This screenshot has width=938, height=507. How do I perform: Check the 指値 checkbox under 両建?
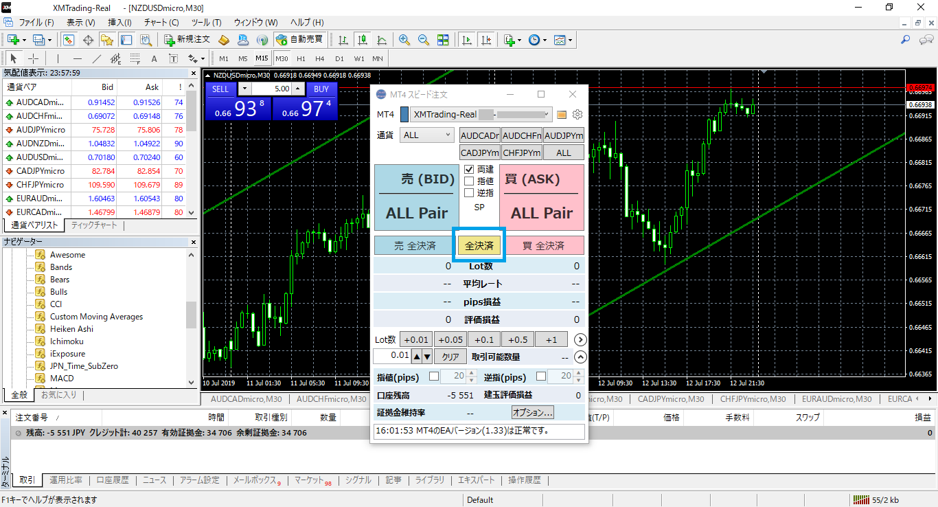(469, 181)
